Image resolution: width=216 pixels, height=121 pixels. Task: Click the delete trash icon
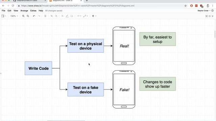pyautogui.click(x=45, y=16)
